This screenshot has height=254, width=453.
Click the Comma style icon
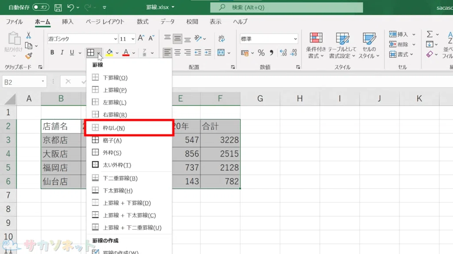click(271, 53)
